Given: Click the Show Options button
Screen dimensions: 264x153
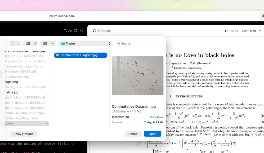Looking at the screenshot, I should [23, 134].
